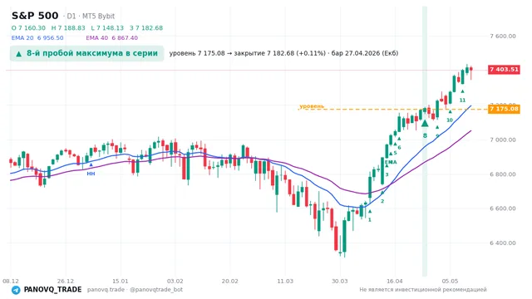This screenshot has width=532, height=299.
Task: Click the Telegram logo icon at bottom left
Action: click(16, 290)
